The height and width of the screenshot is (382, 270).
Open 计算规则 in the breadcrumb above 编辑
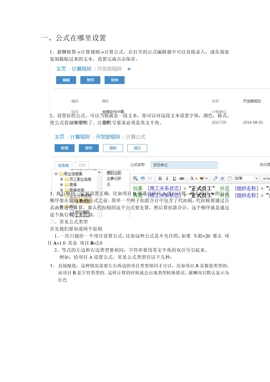click(x=81, y=69)
